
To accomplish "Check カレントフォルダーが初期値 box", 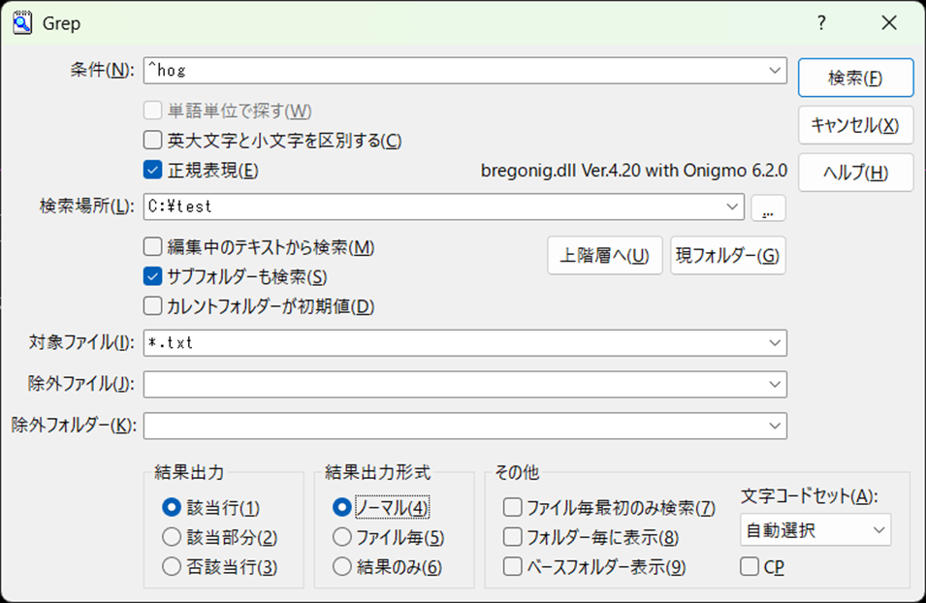I will [152, 306].
